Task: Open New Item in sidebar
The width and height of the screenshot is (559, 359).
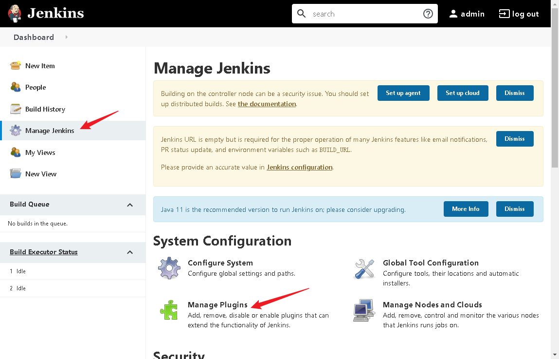Action: (40, 66)
